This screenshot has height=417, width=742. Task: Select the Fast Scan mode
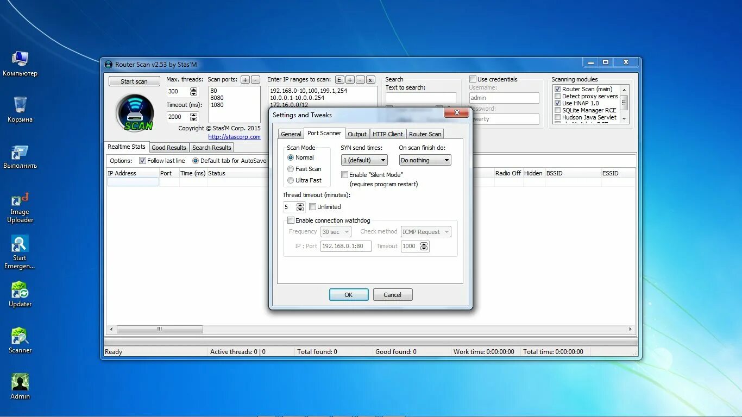[304, 169]
